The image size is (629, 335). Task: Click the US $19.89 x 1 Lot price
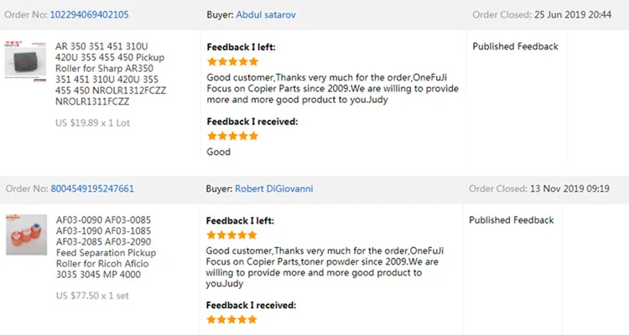(92, 123)
